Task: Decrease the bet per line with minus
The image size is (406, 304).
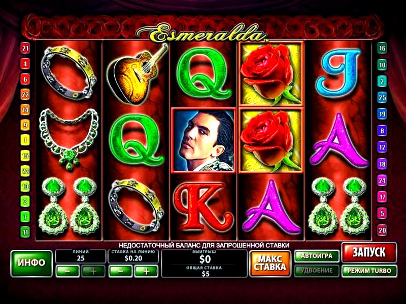Action: [x=120, y=271]
